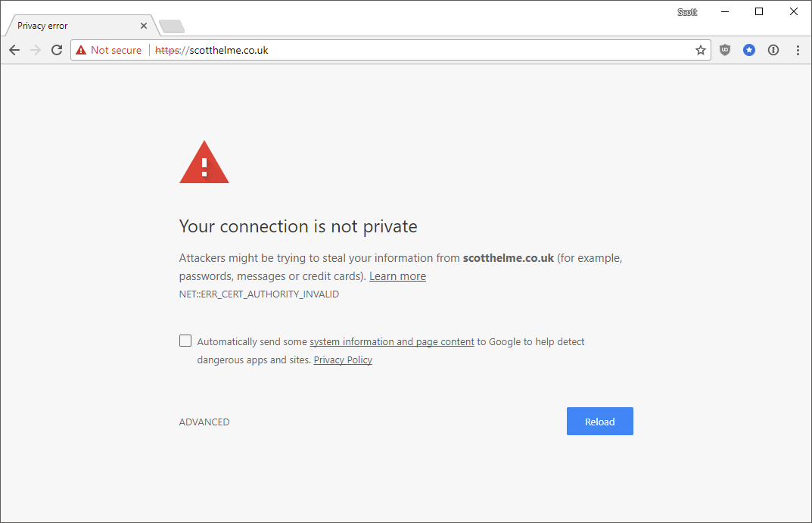Enable sending system information to Google
812x523 pixels.
[x=185, y=341]
